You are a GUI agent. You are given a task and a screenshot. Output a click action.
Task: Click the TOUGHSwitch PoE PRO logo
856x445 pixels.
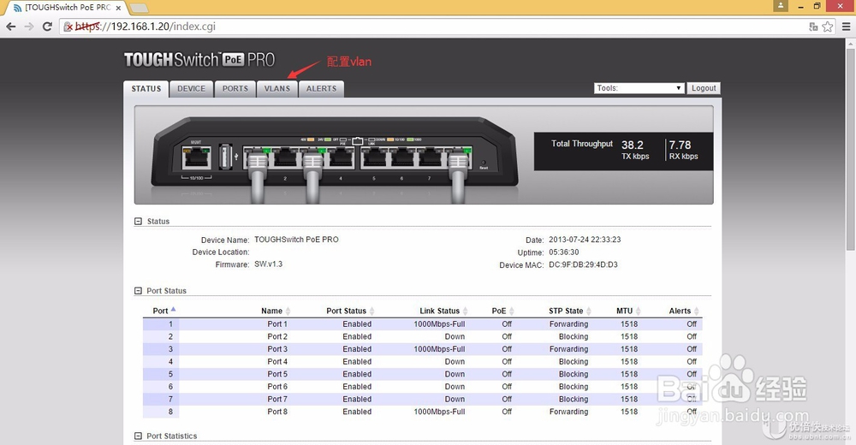(199, 60)
